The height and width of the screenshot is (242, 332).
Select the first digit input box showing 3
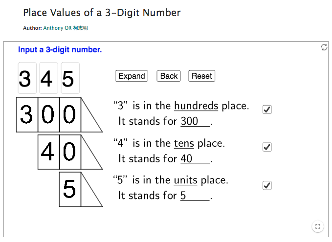(x=27, y=78)
